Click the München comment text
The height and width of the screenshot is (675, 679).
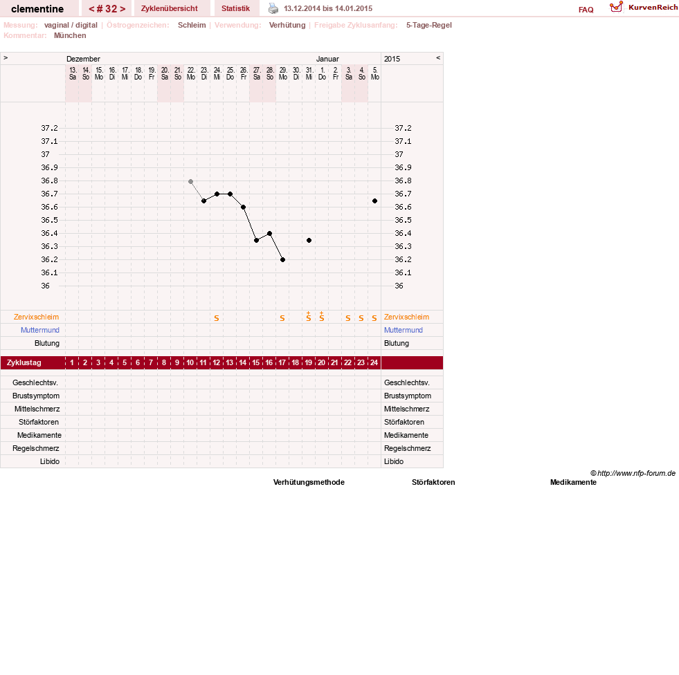click(x=70, y=35)
